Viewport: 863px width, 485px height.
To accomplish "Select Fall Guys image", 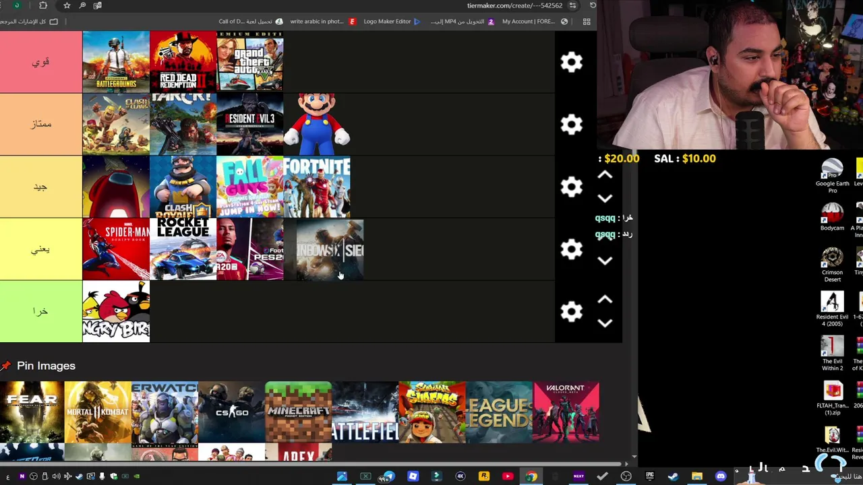I will pyautogui.click(x=249, y=187).
